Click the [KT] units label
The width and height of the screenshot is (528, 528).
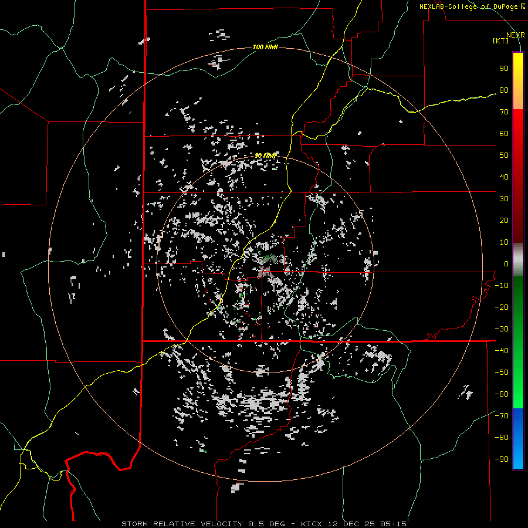click(501, 40)
